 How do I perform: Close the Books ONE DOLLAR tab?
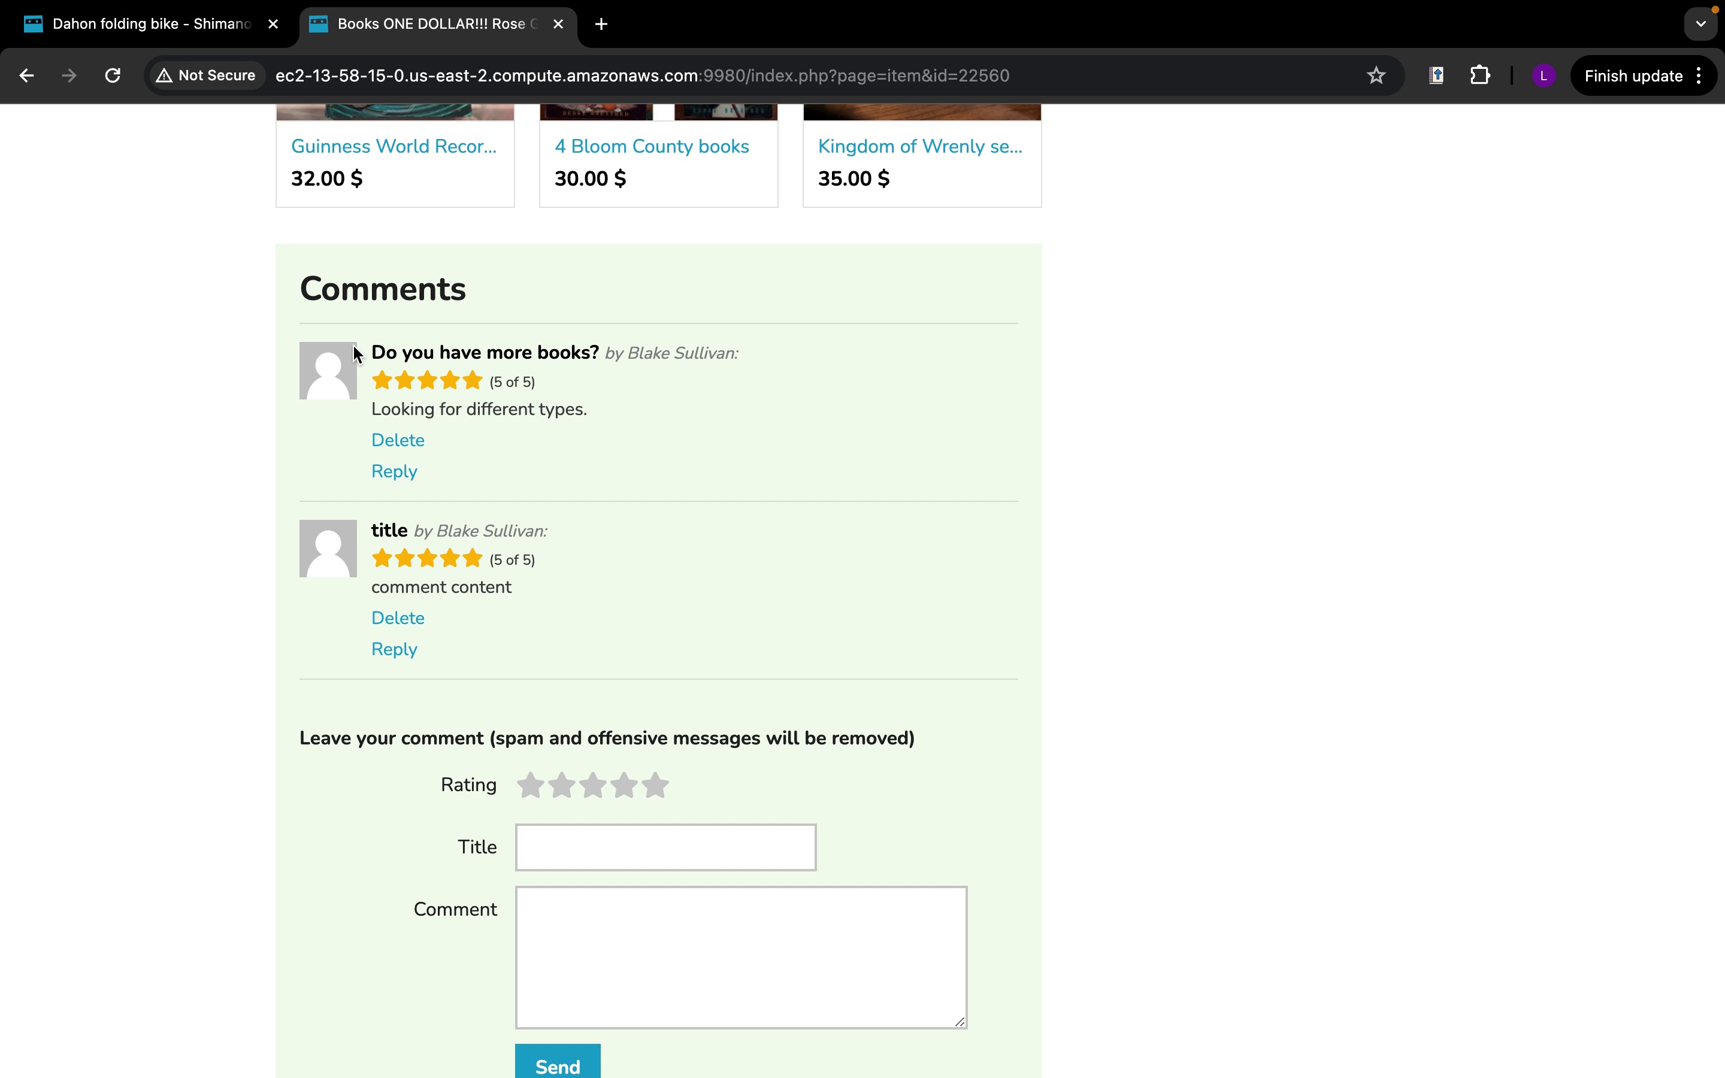click(558, 24)
